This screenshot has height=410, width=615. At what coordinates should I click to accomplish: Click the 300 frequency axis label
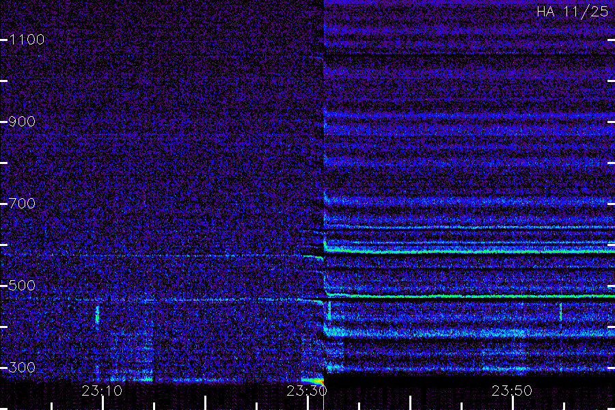point(22,368)
